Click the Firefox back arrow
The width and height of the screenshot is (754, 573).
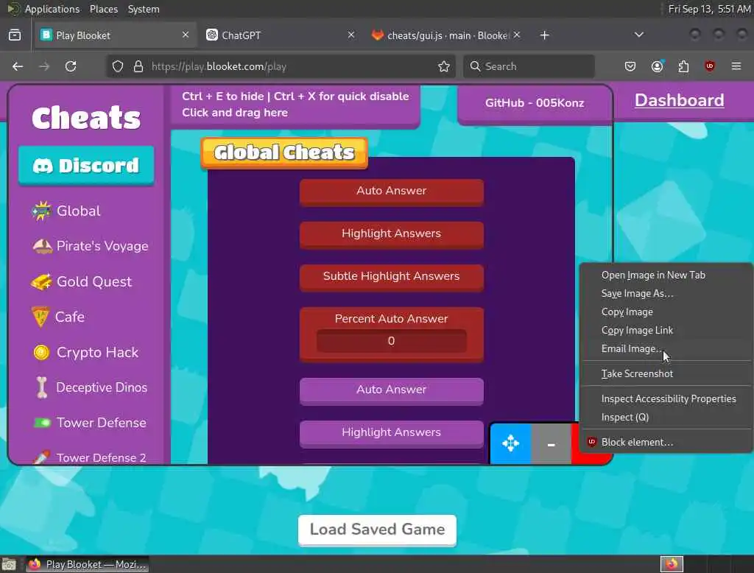pos(18,66)
